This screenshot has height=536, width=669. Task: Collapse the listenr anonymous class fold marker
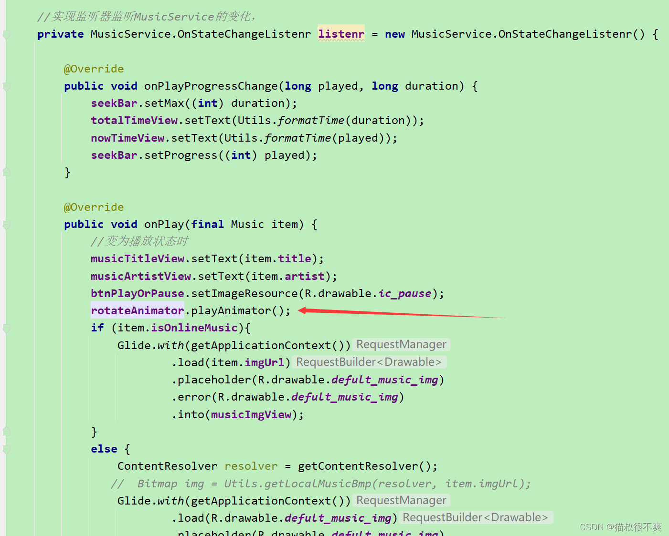[x=7, y=34]
